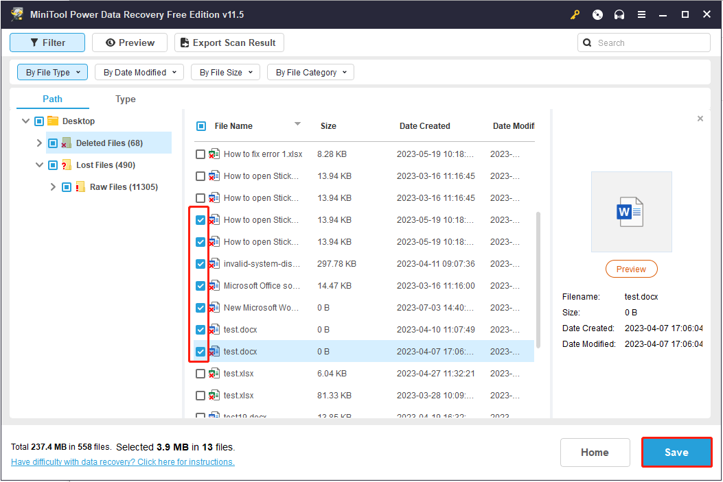Close the preview pane with the X icon
The width and height of the screenshot is (723, 482).
[x=700, y=119]
